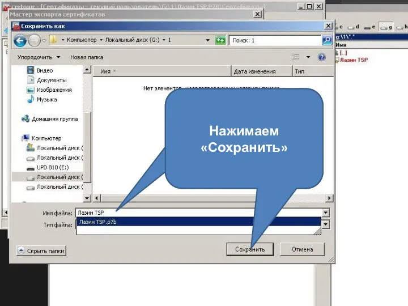The image size is (408, 306).
Task: Click the Сохранить button
Action: tap(250, 249)
